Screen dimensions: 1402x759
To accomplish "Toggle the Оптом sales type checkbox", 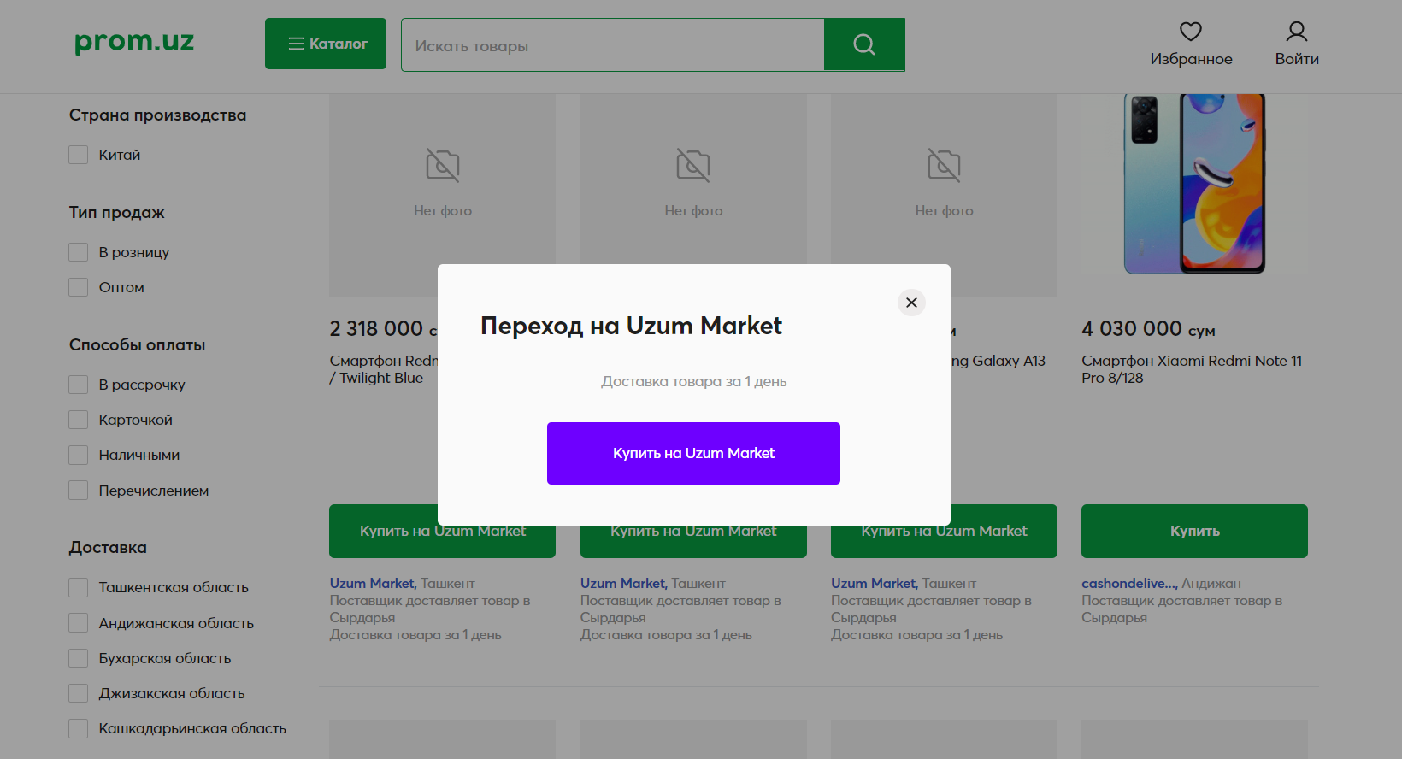I will click(x=79, y=287).
